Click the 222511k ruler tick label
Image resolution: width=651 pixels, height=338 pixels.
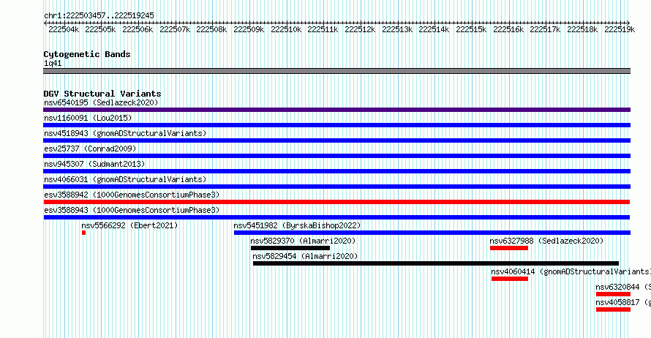pos(323,29)
